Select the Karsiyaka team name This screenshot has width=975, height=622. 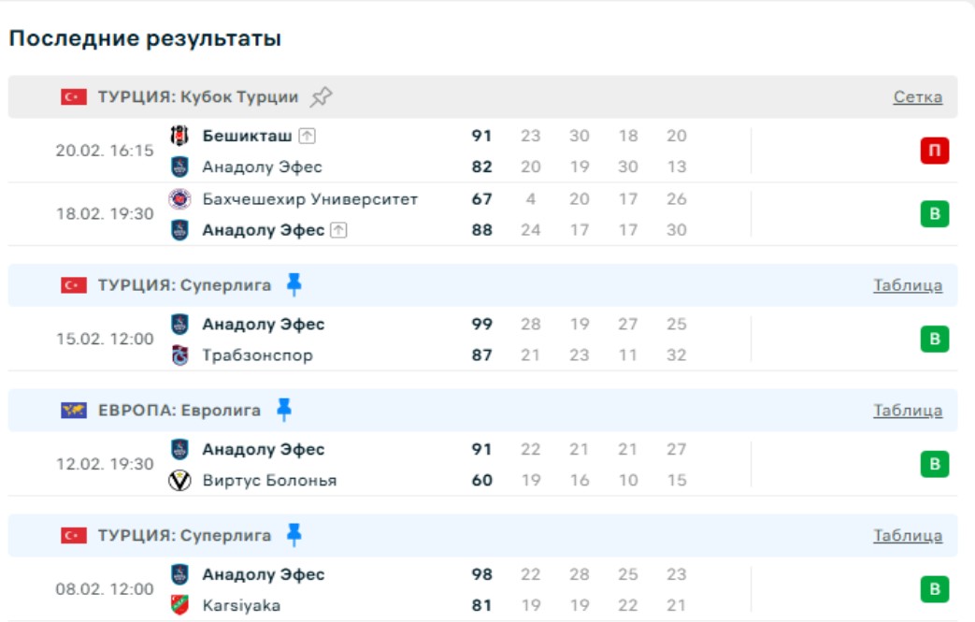241,605
